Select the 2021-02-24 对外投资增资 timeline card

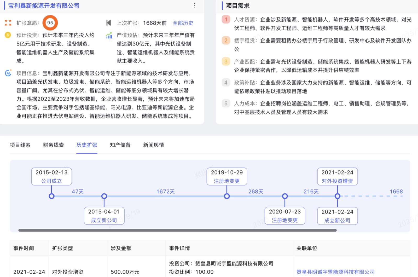pos(337,177)
